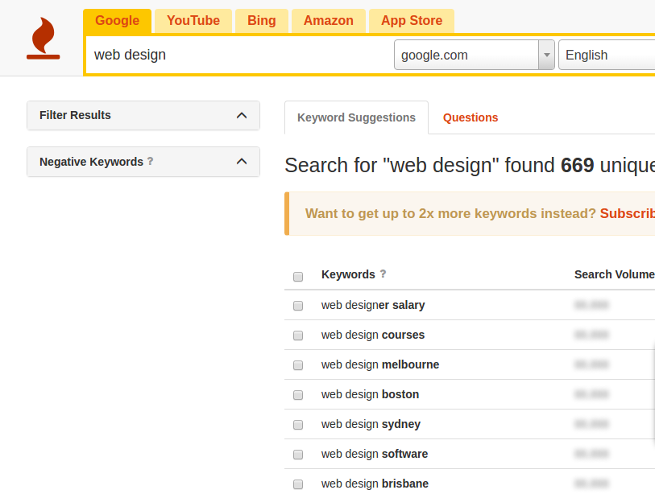
Task: Open the English language dropdown
Action: tap(607, 55)
